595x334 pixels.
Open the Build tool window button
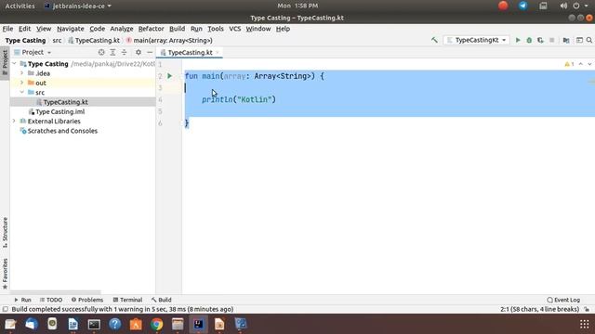coord(161,300)
